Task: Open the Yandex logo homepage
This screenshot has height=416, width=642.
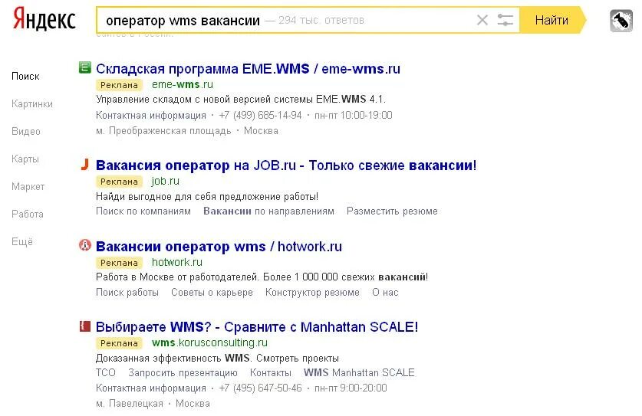Action: click(x=44, y=20)
